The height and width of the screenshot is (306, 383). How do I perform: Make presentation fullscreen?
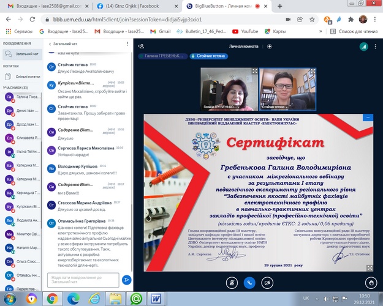(x=370, y=268)
